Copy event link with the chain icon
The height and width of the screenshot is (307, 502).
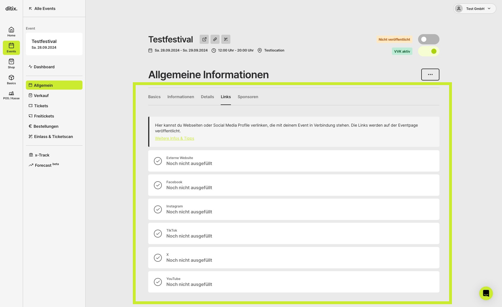pyautogui.click(x=215, y=39)
